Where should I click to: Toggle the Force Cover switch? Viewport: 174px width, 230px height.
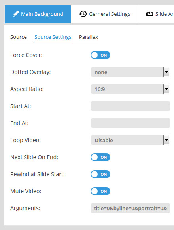pos(100,55)
